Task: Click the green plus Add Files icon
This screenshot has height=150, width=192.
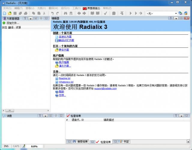Action: click(x=4, y=23)
